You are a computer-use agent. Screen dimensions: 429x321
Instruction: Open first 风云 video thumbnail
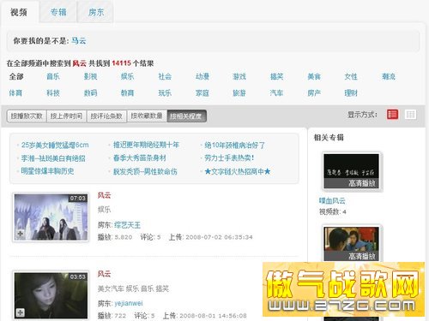point(51,217)
